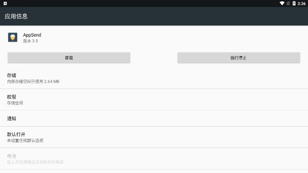Click the 3:36 clock in status bar
The image size is (308, 173).
click(302, 4)
